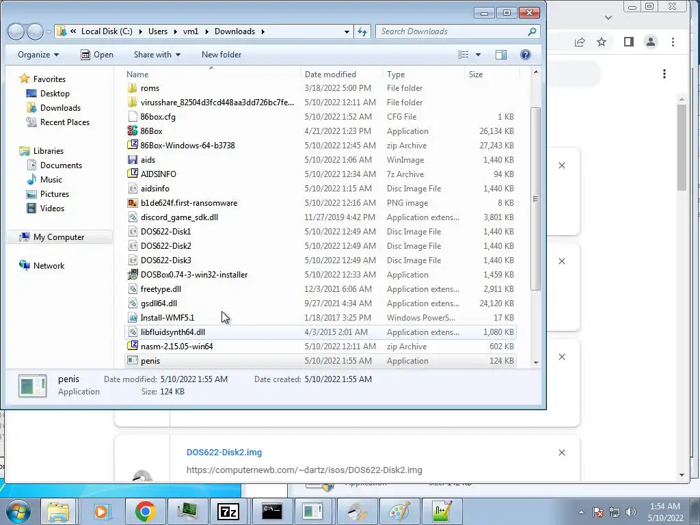700x525 pixels.
Task: Open DOS622-Disk2.img link in Chrome downloads
Action: point(224,453)
